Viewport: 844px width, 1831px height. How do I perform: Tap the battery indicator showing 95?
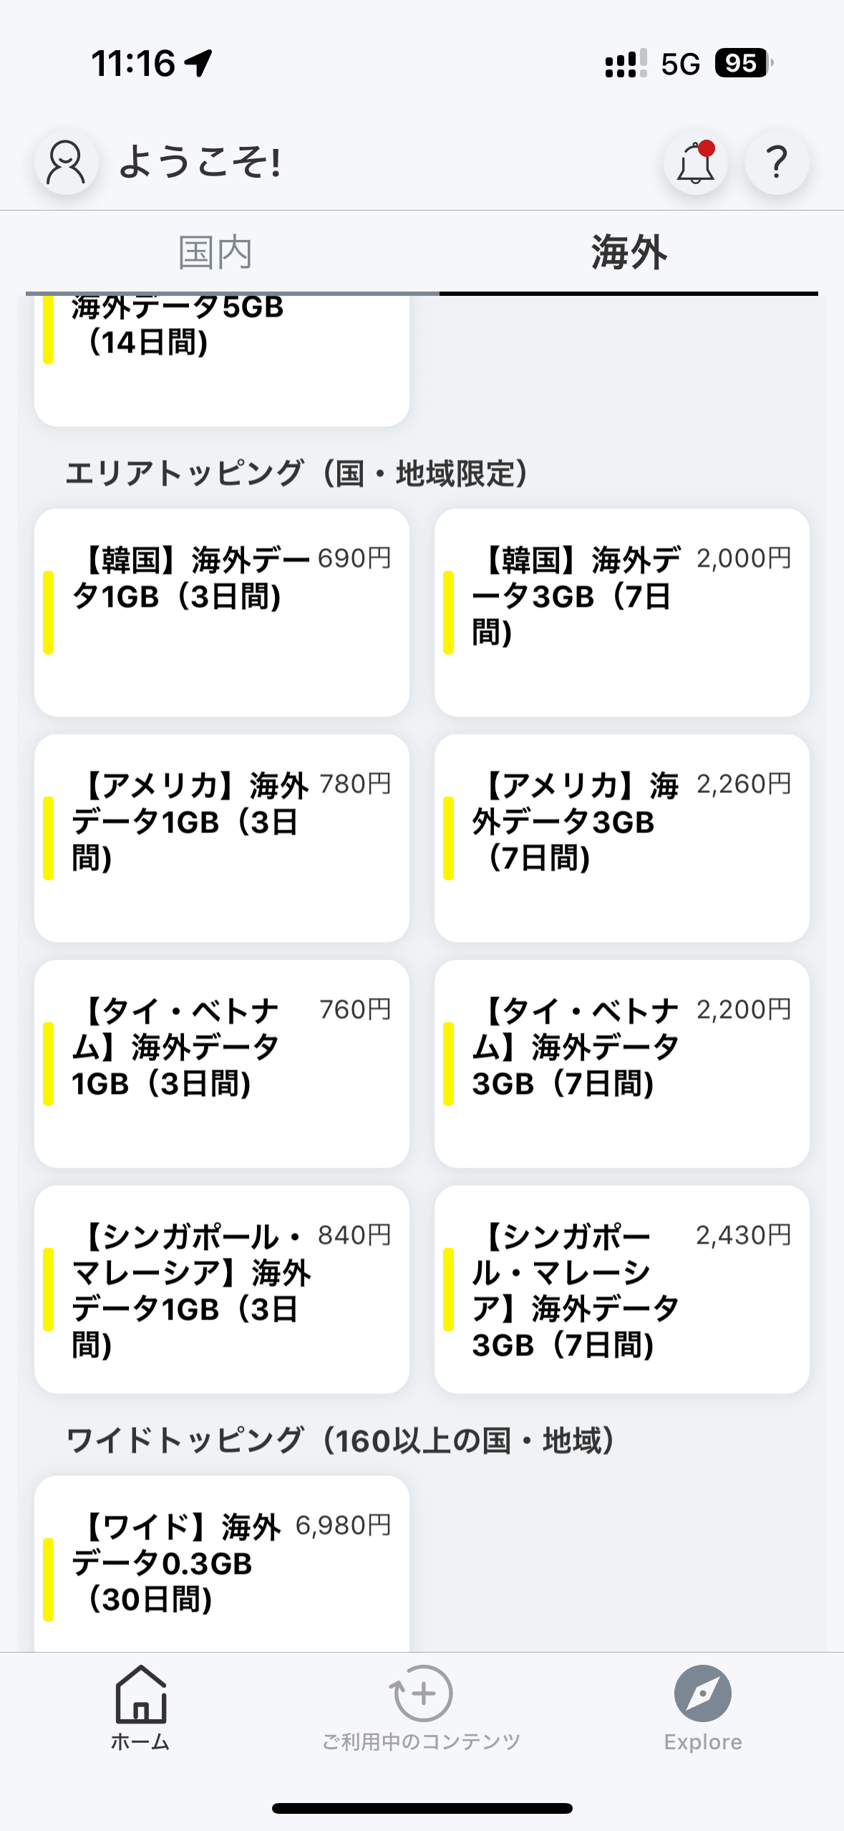[x=743, y=63]
